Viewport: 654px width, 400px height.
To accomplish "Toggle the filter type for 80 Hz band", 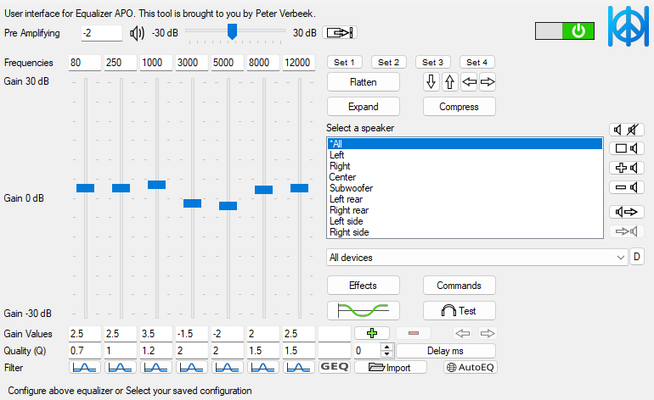I will [x=85, y=367].
